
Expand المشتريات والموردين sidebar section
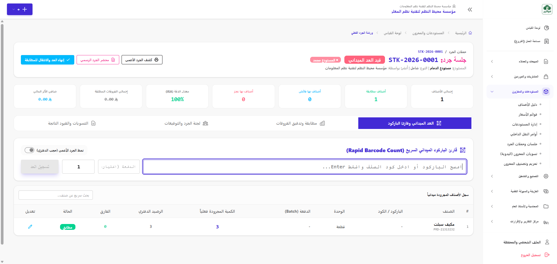point(492,77)
